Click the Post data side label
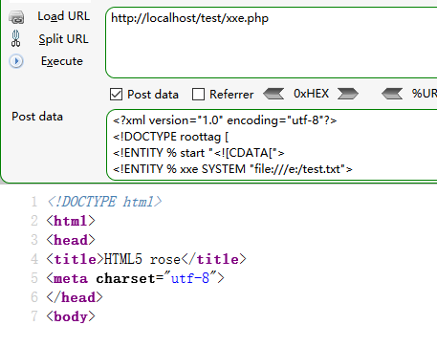 point(37,117)
